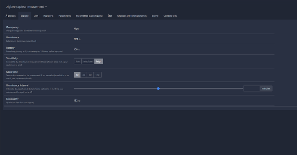Set sensitivity to low
This screenshot has width=297, height=155.
tap(77, 62)
